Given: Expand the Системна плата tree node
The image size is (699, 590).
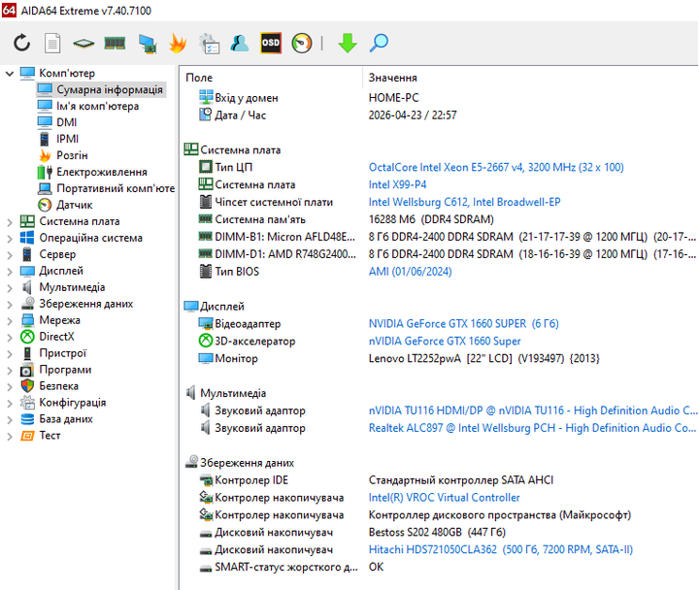Looking at the screenshot, I should (10, 221).
